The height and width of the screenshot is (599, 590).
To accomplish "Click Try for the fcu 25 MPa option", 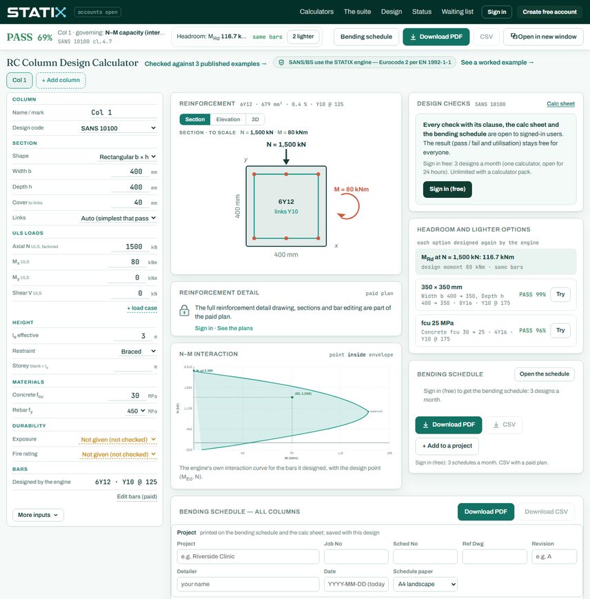I will coord(560,330).
